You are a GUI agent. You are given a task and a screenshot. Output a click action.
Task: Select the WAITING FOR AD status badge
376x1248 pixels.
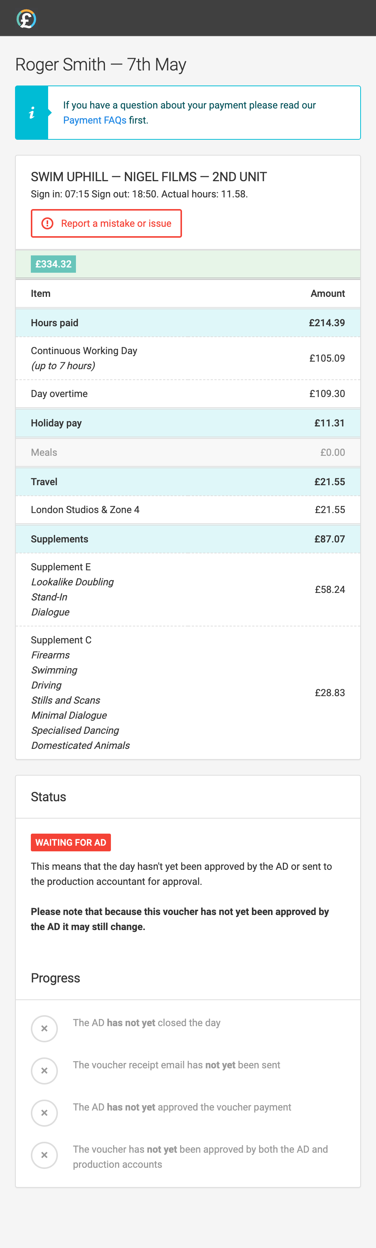click(71, 842)
